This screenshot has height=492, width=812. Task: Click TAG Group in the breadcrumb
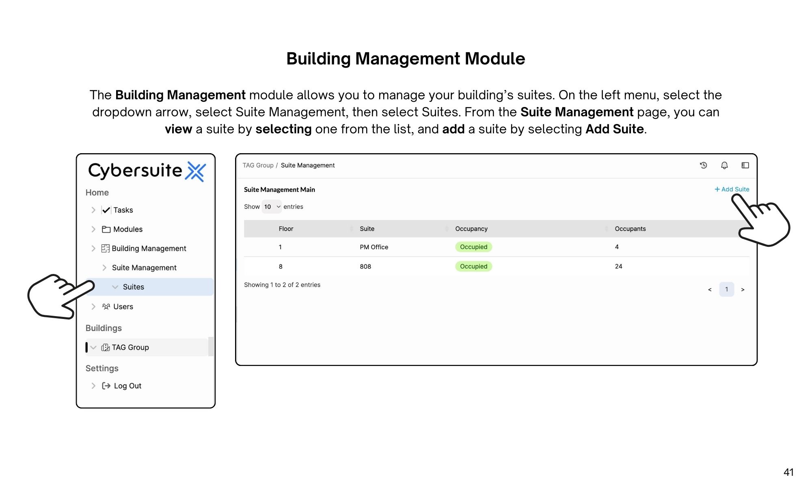[x=258, y=165]
